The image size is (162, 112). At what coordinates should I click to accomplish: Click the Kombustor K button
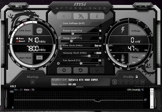click(x=64, y=16)
